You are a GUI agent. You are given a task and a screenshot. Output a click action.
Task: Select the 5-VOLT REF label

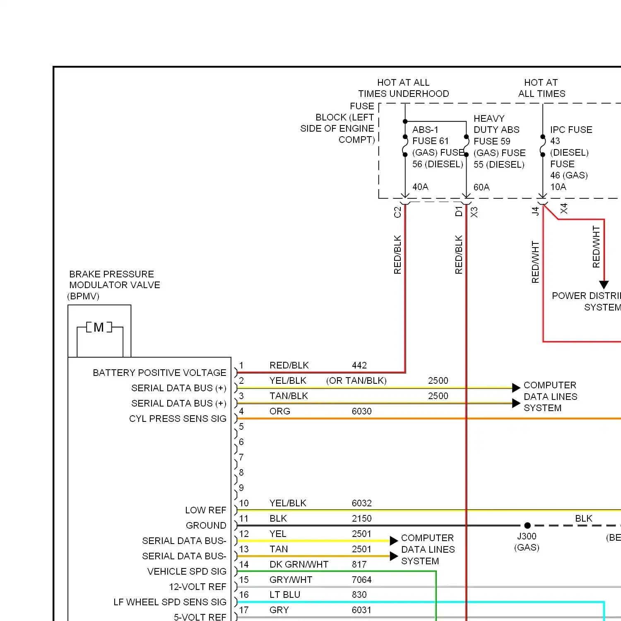click(200, 617)
